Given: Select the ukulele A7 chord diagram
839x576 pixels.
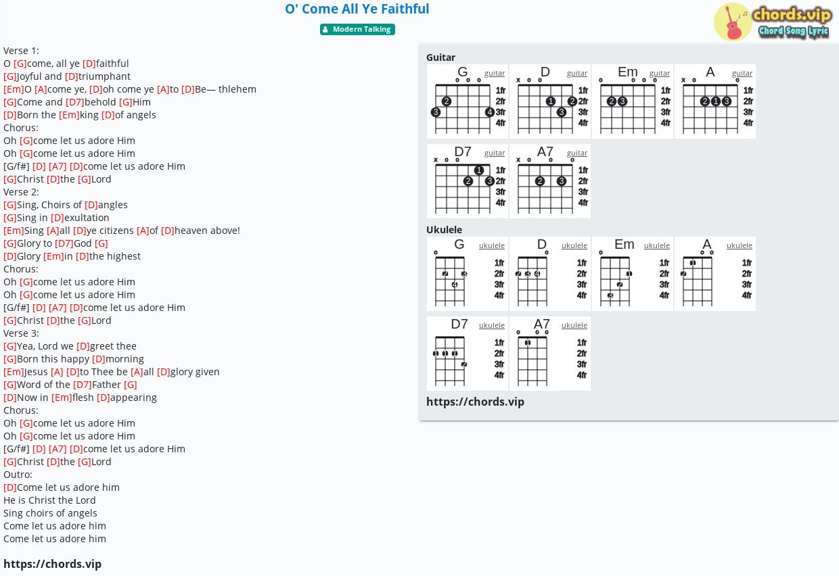Looking at the screenshot, I should [x=550, y=354].
